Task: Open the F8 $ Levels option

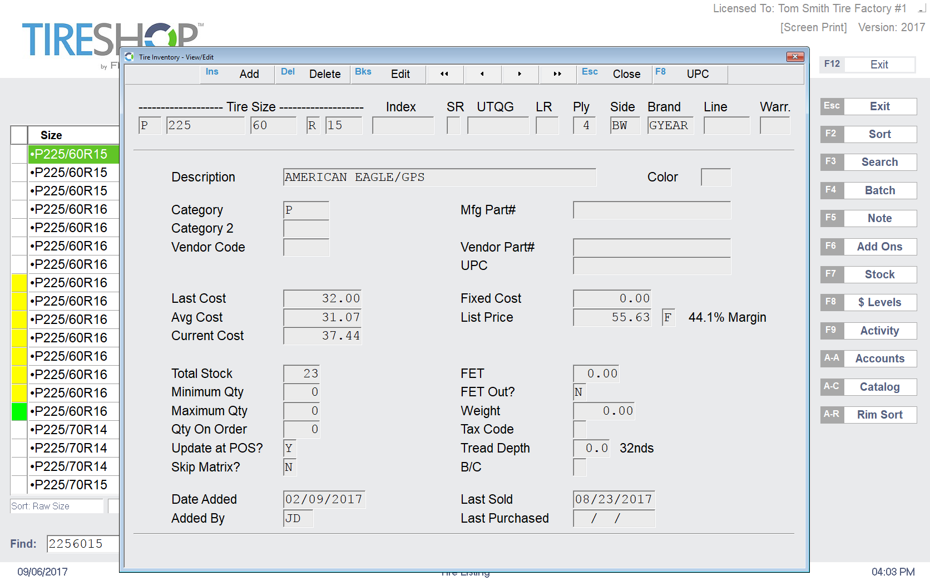Action: click(x=868, y=302)
